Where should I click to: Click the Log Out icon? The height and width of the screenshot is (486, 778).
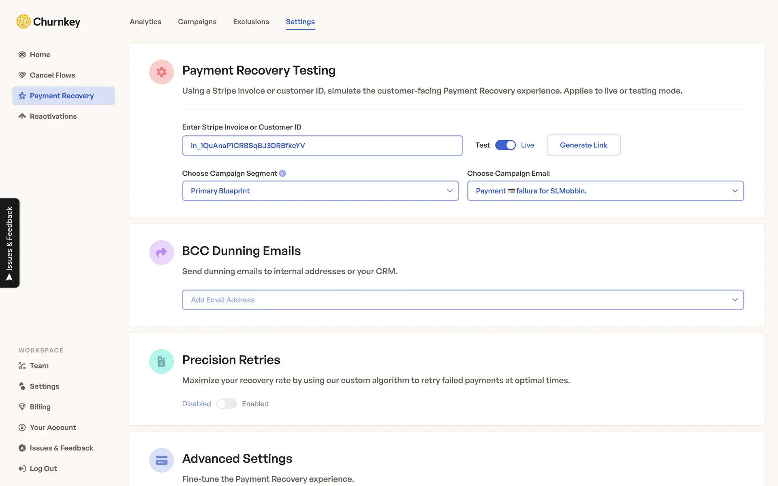[x=22, y=469]
